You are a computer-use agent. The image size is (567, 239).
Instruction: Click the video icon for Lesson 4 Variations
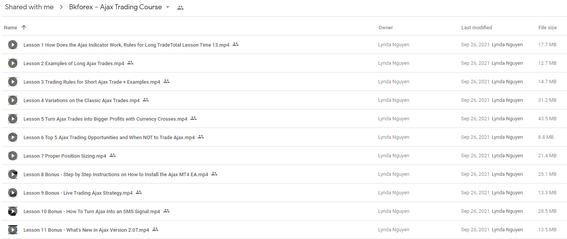click(13, 100)
